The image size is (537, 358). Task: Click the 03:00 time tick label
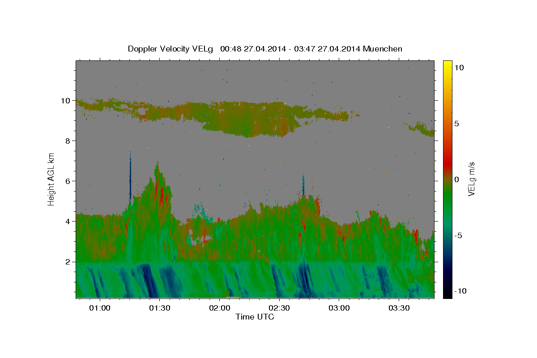[339, 308]
